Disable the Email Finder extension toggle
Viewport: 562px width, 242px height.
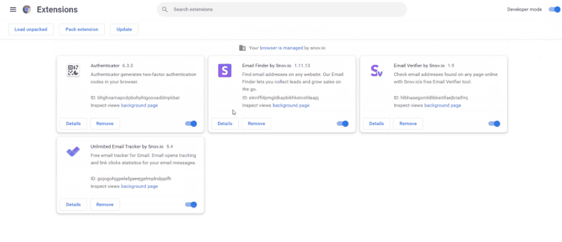pos(342,123)
